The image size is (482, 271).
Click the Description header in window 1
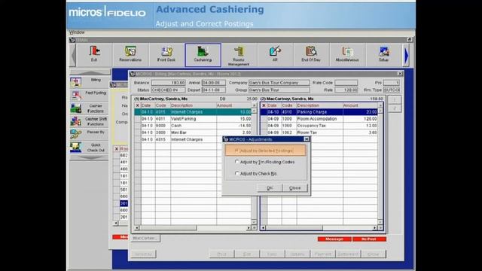click(194, 105)
